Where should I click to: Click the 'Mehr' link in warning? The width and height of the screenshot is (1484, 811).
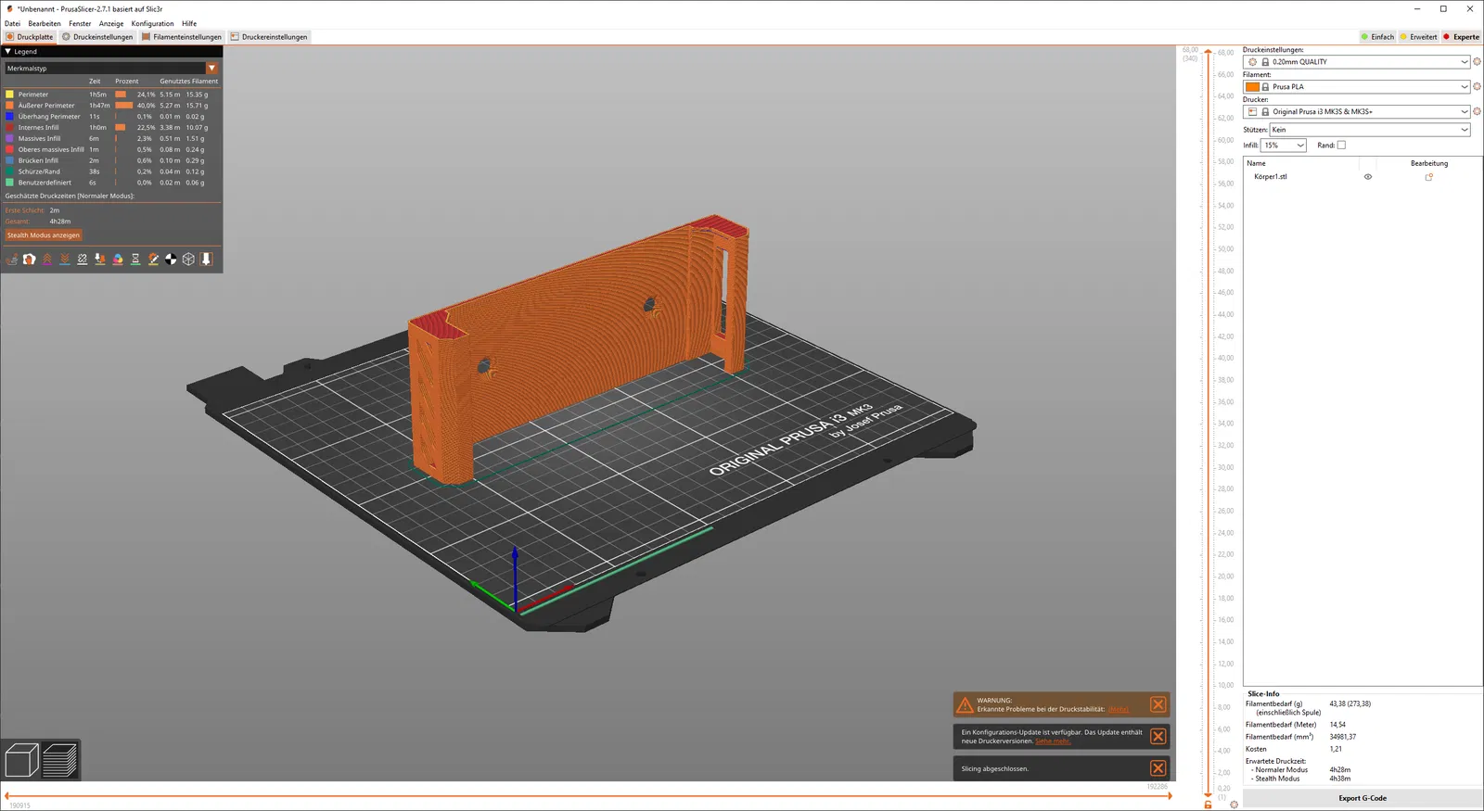click(1119, 710)
